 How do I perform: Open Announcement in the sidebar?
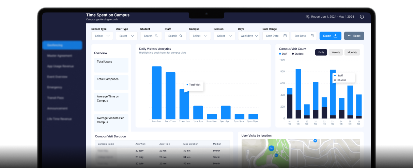coord(57,108)
